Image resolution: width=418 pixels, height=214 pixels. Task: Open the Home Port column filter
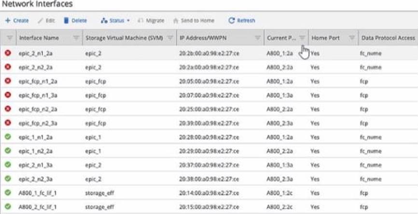pyautogui.click(x=352, y=37)
